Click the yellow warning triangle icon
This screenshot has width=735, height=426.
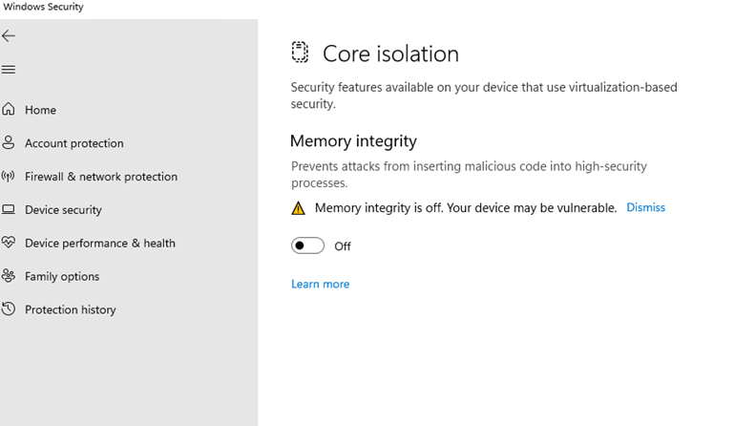tap(299, 208)
